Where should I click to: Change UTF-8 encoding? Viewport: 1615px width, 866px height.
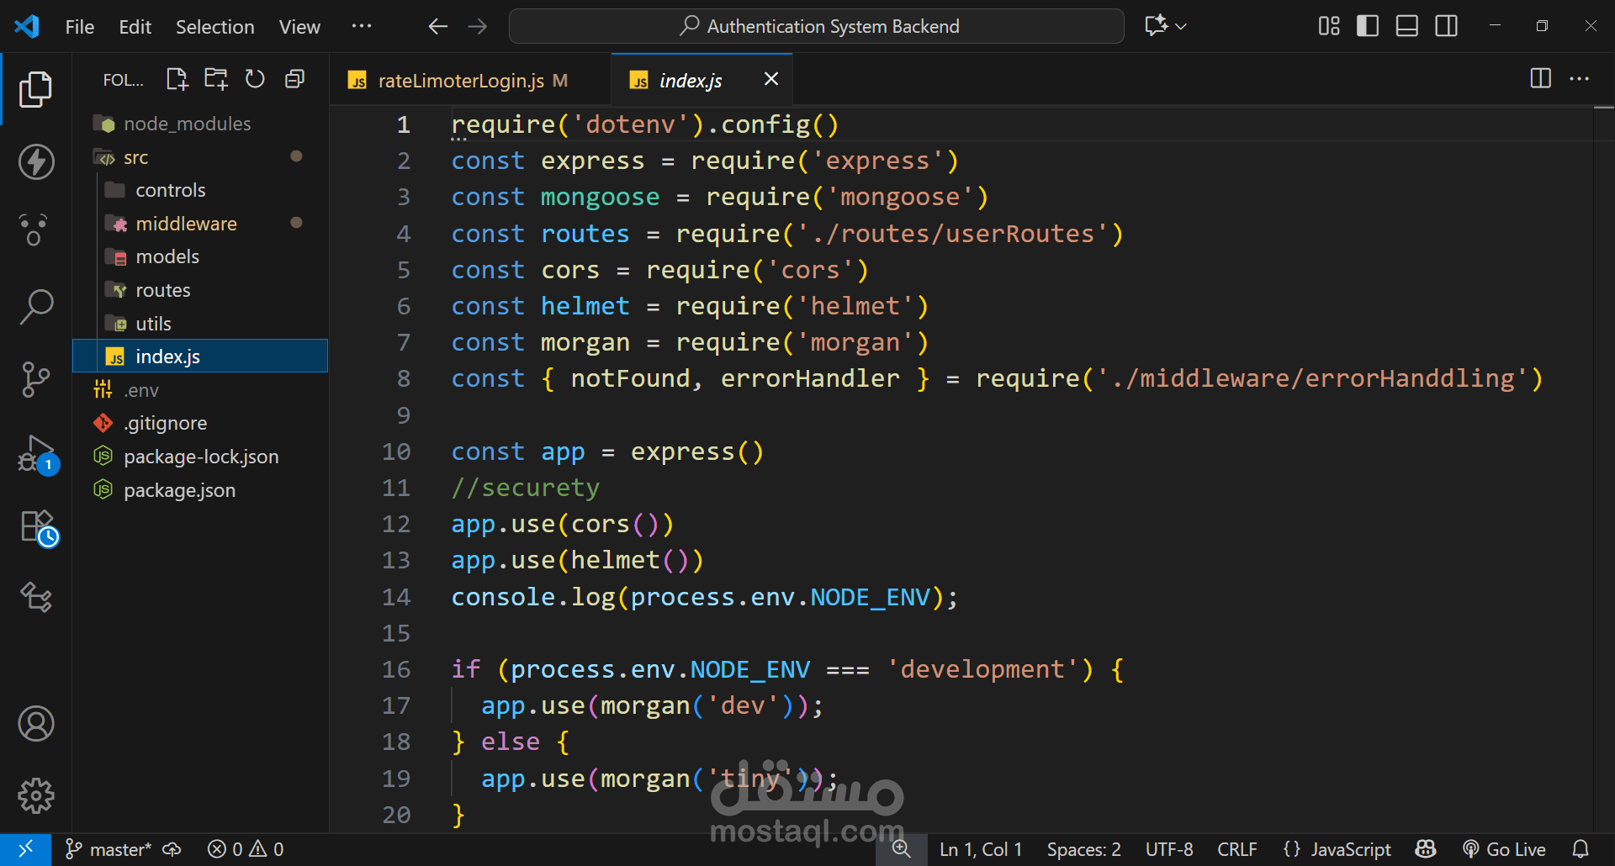[1169, 849]
